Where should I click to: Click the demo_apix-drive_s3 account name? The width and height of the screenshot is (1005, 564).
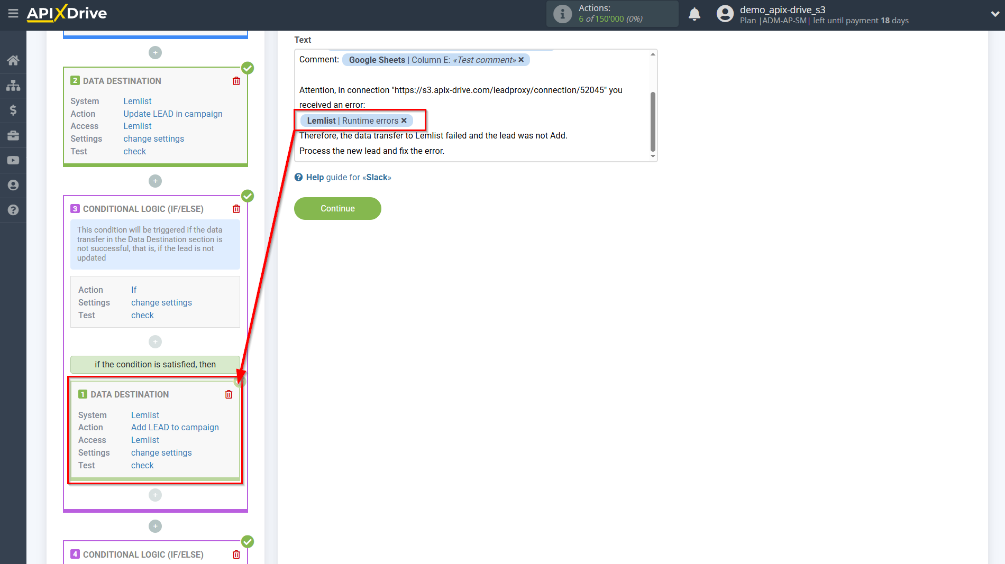pyautogui.click(x=782, y=10)
